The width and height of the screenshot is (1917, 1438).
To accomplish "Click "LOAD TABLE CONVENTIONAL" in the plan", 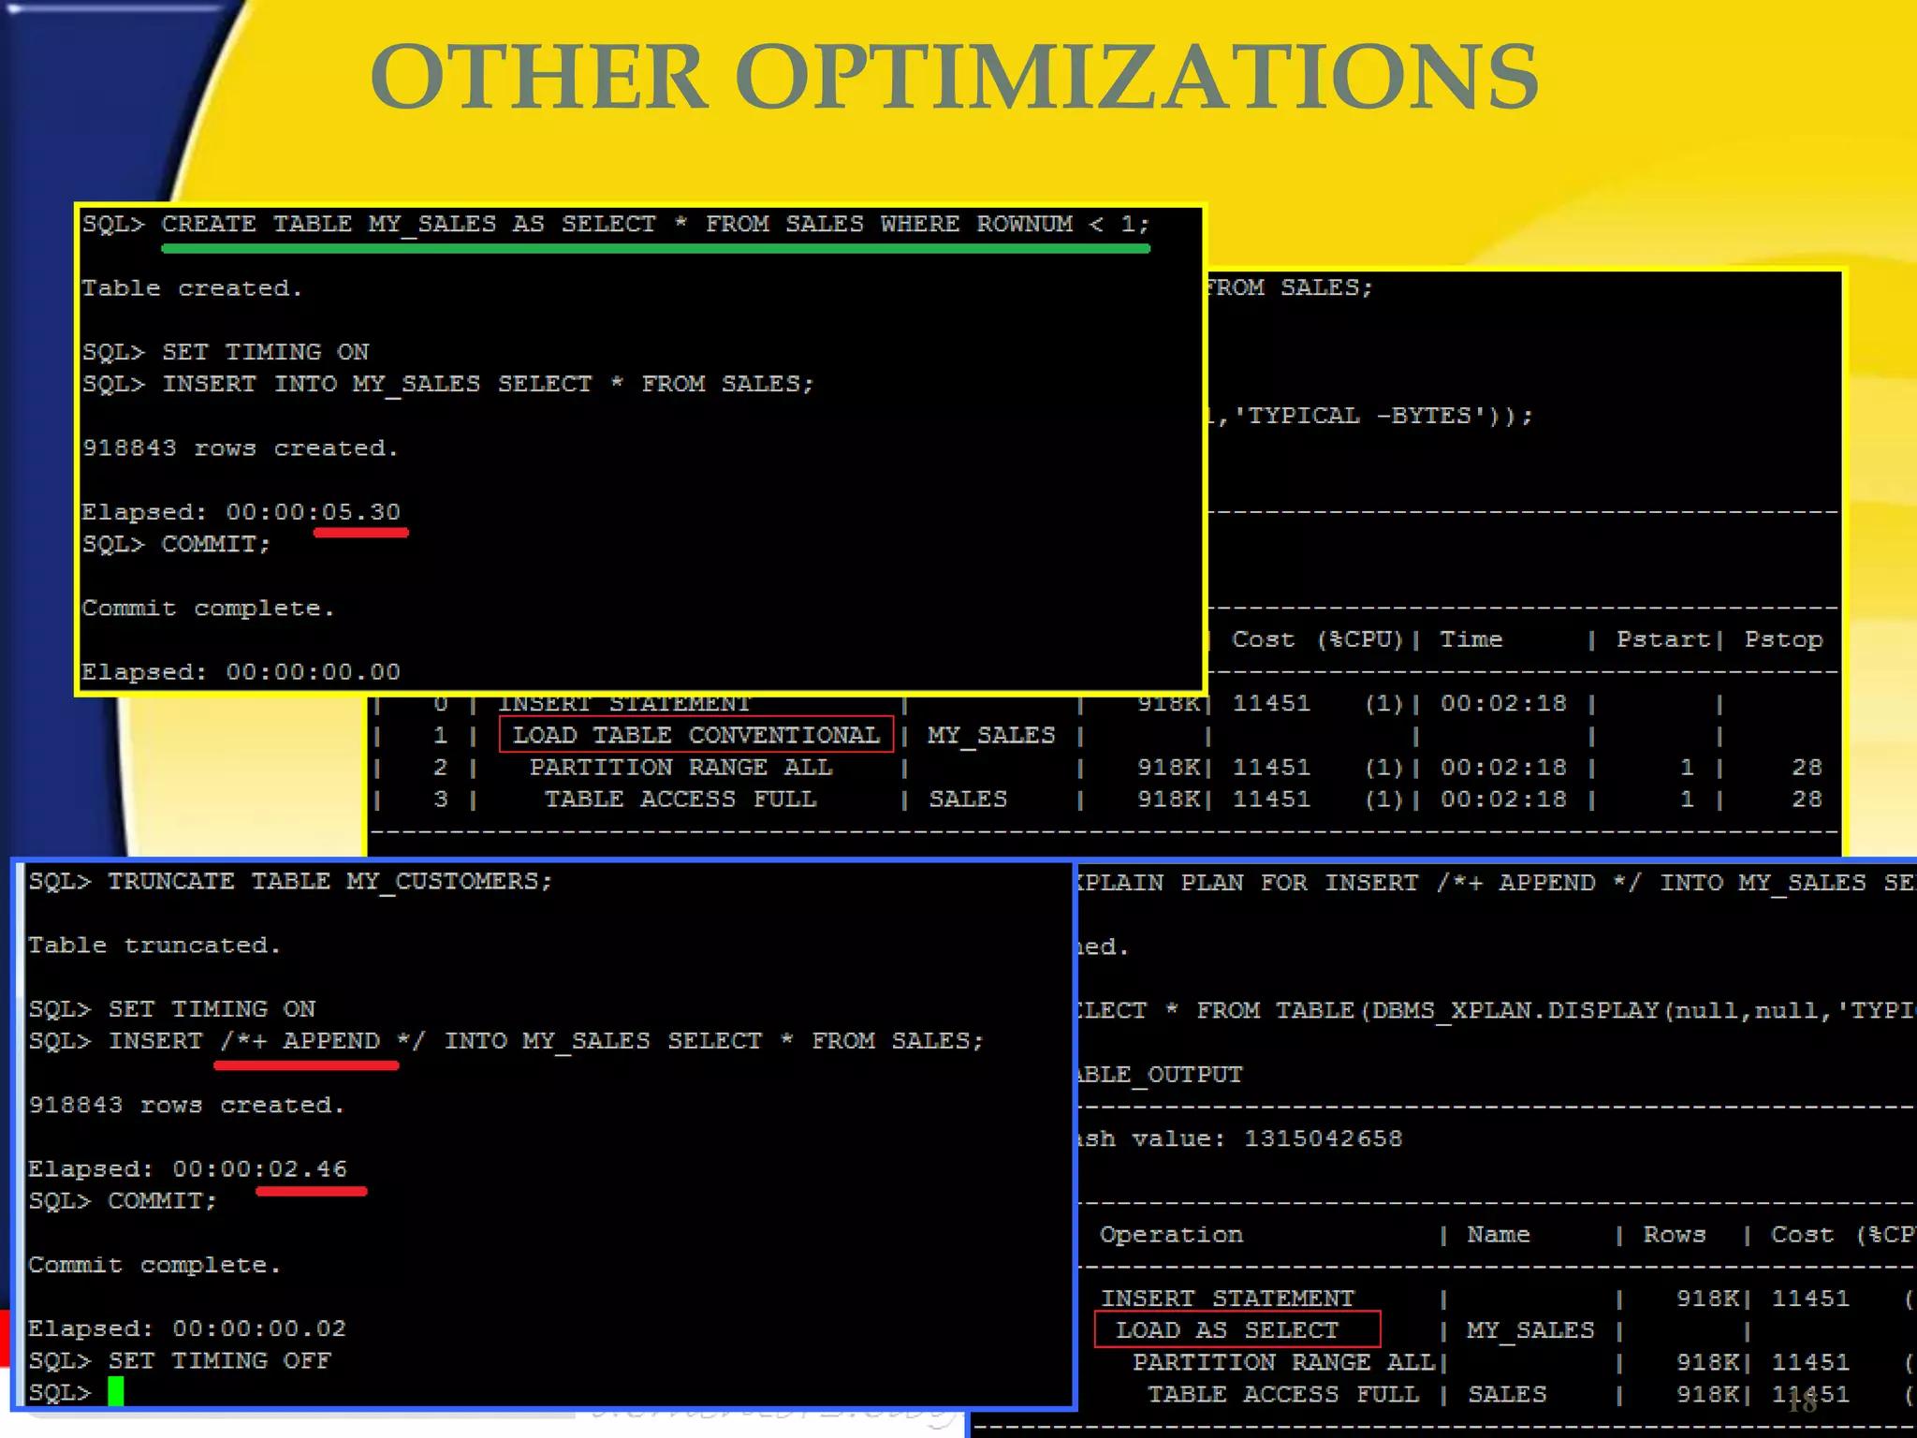I will [x=696, y=735].
